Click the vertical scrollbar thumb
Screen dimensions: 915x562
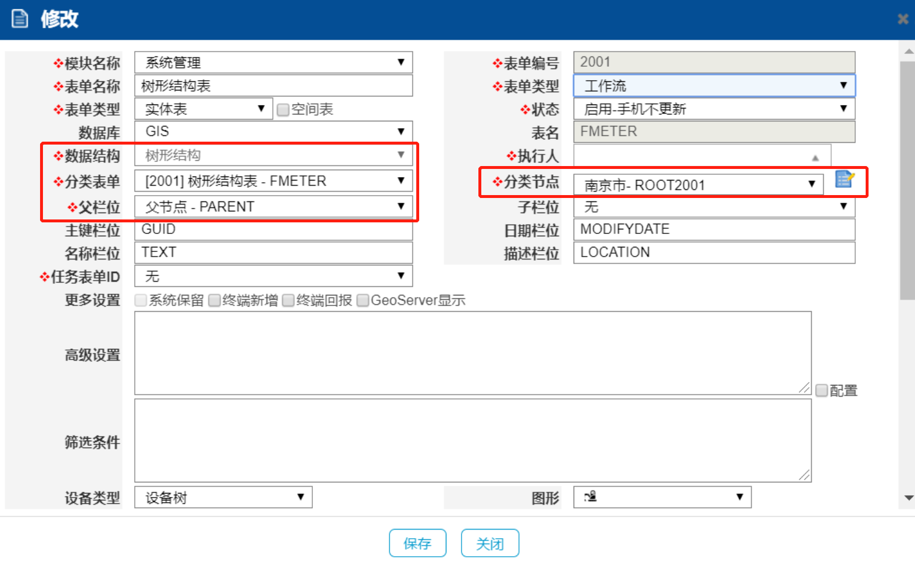pyautogui.click(x=907, y=180)
